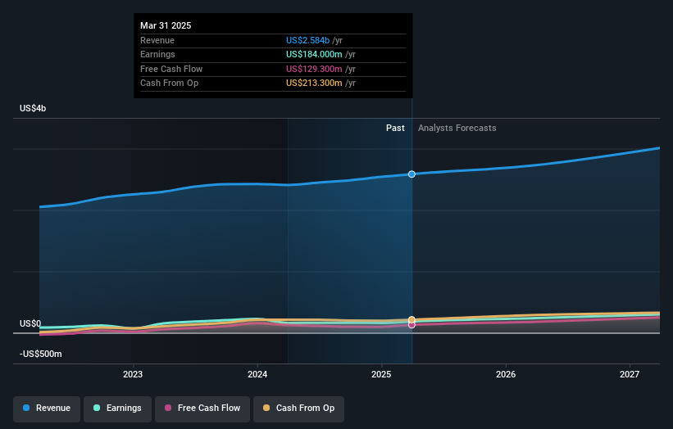
Task: Click the 2023 x-axis label
Action: pos(133,374)
